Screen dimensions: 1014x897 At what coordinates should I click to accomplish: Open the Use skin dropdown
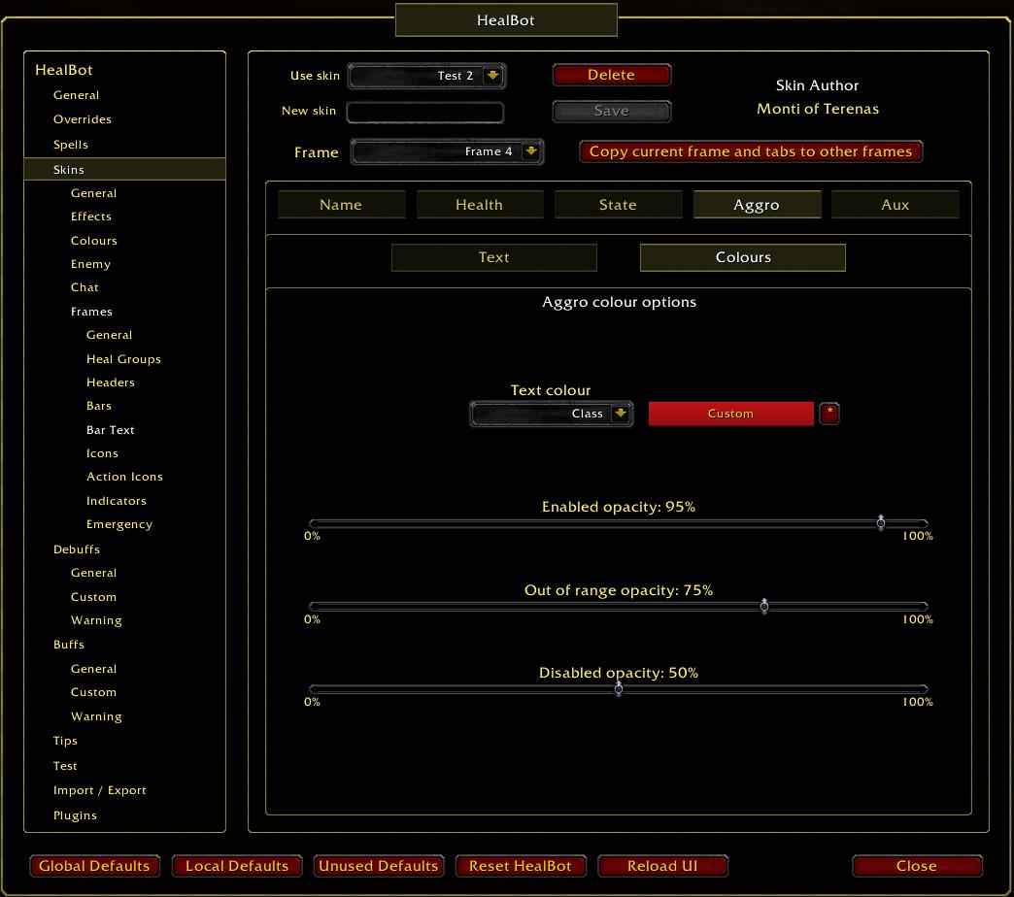(492, 76)
